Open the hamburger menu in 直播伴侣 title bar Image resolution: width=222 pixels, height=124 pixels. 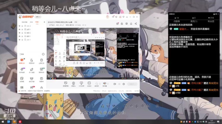pos(127,17)
